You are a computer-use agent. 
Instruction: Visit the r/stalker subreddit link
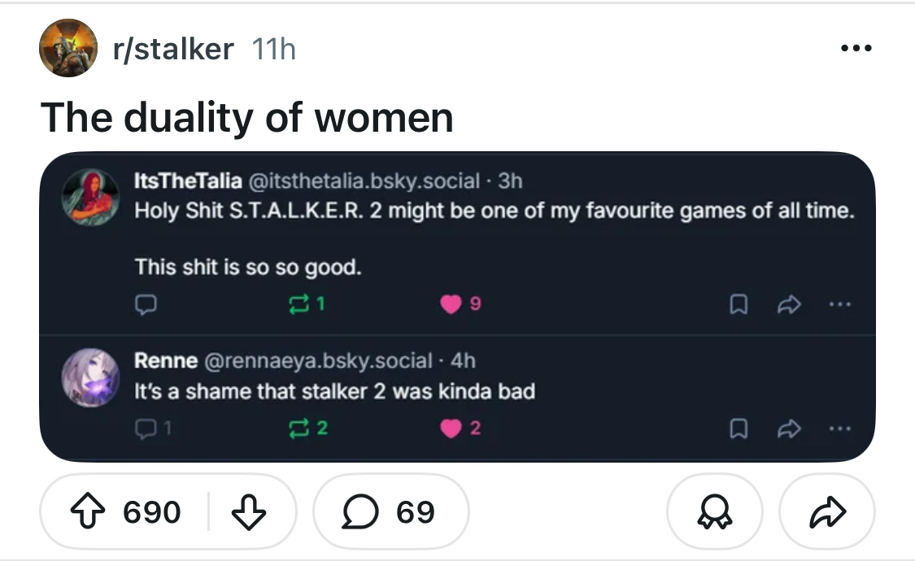point(172,50)
